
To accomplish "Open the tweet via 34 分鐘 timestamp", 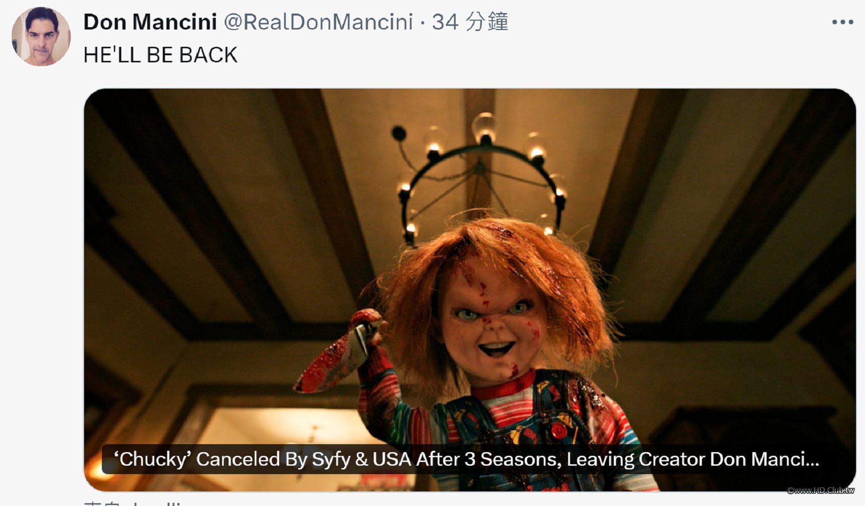I will [470, 22].
